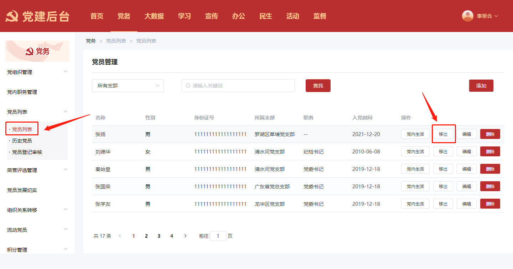Open the 所有支部 branch dropdown
This screenshot has width=513, height=269.
pyautogui.click(x=128, y=86)
